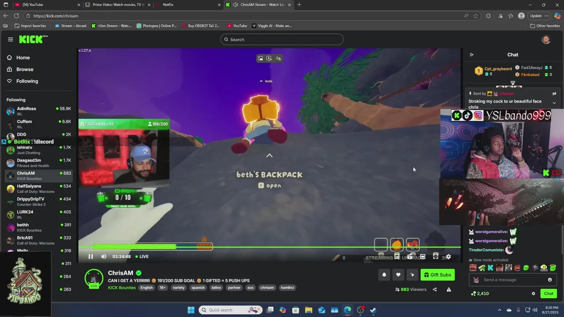This screenshot has height=317, width=564.
Task: Pause the live stream video
Action: [x=91, y=257]
